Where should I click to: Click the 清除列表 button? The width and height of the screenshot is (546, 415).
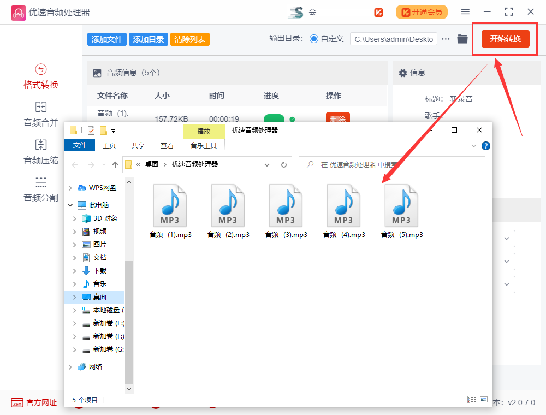coord(190,39)
